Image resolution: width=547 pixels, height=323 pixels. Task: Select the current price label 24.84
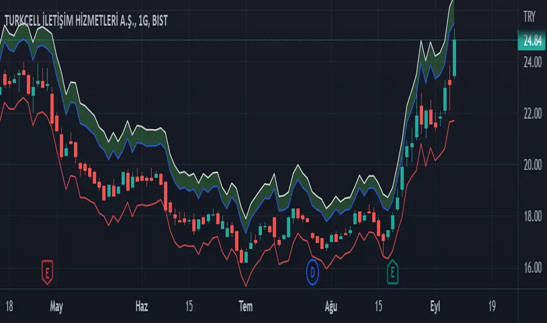click(x=532, y=41)
